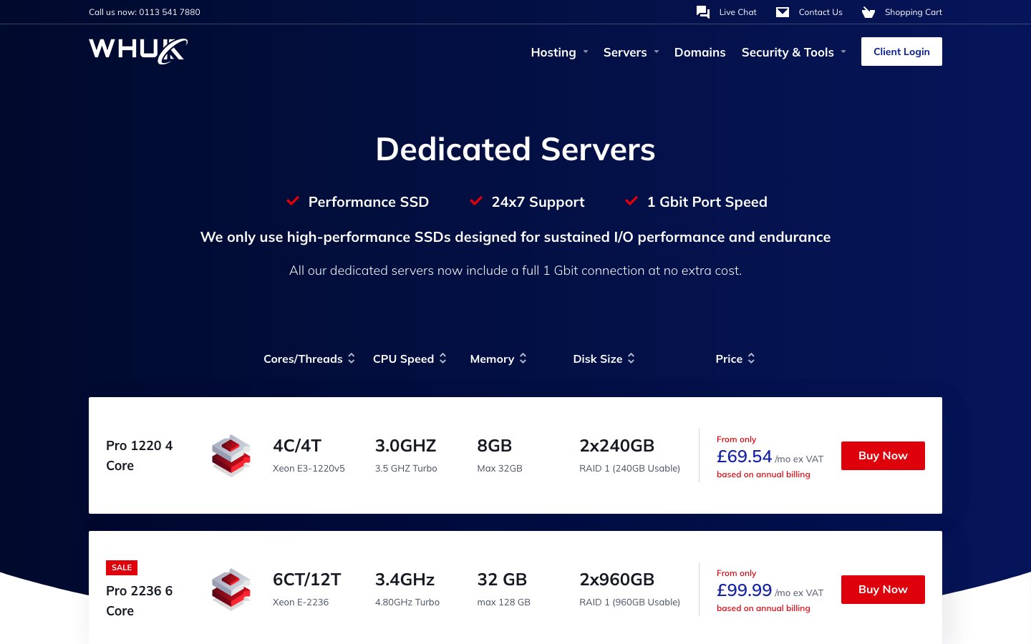Click the max 128 GB text
The width and height of the screenshot is (1031, 644).
click(x=503, y=602)
